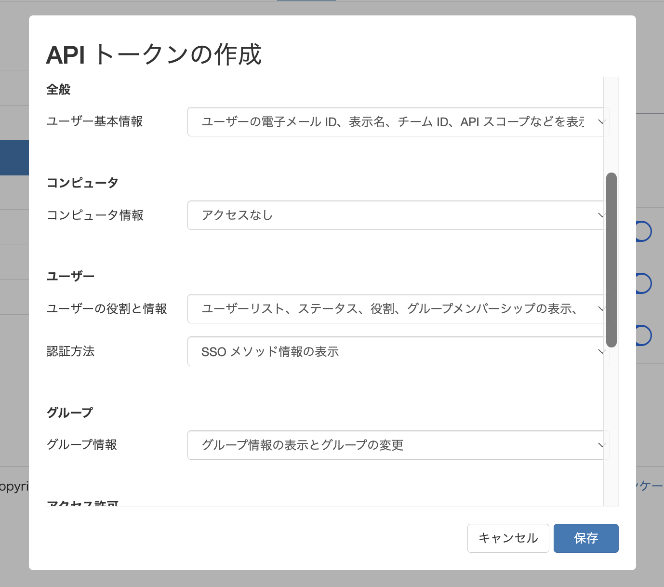Screen dimensions: 664x587
Task: Save the API token with 保存
Action: (x=585, y=538)
